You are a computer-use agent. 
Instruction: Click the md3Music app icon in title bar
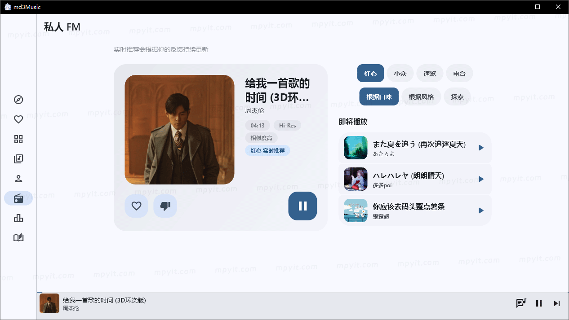point(8,7)
